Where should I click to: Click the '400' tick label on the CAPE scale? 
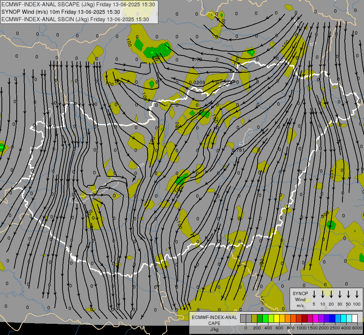tap(268, 328)
